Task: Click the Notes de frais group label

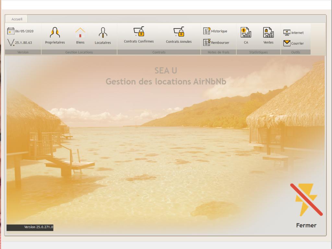Action: (218, 52)
